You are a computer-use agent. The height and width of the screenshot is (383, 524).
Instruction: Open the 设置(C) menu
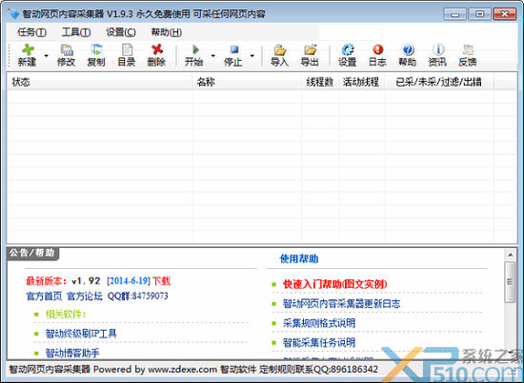click(x=121, y=32)
